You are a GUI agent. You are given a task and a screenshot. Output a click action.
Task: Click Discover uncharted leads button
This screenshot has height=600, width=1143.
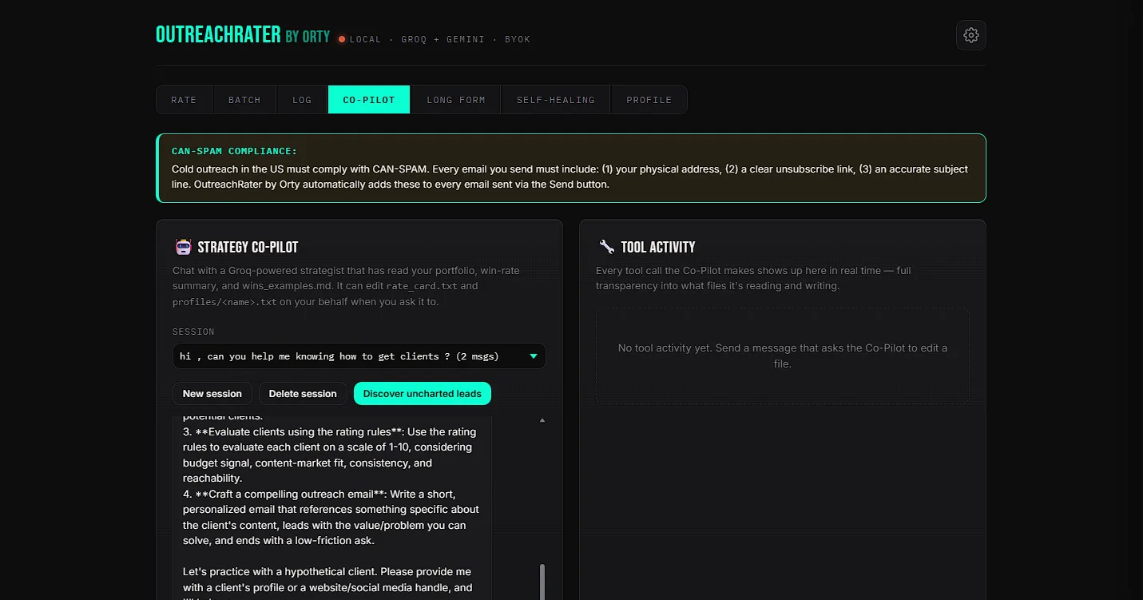pyautogui.click(x=423, y=394)
